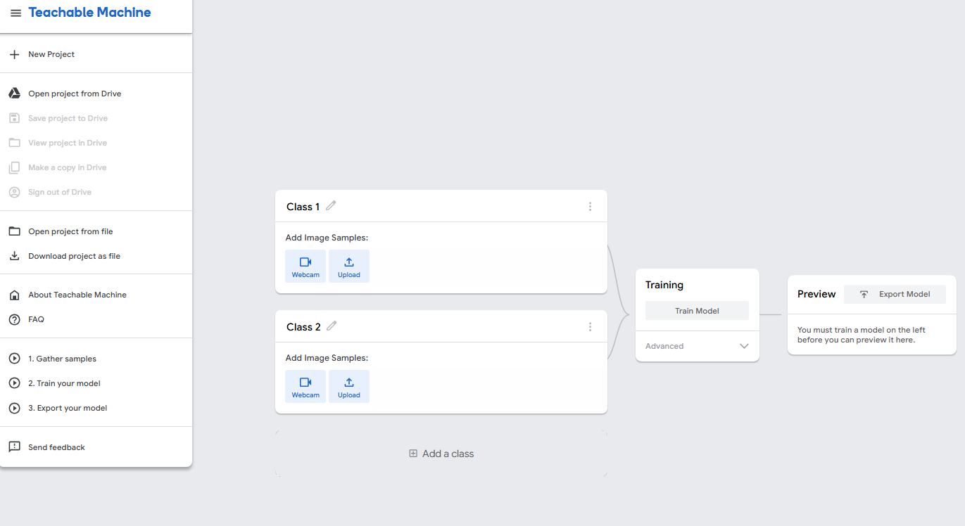Click the Send feedback speech bubble icon
This screenshot has height=526, width=965.
click(x=14, y=447)
